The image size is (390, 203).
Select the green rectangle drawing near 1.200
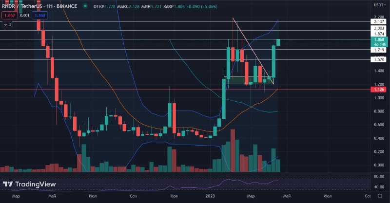[249, 80]
